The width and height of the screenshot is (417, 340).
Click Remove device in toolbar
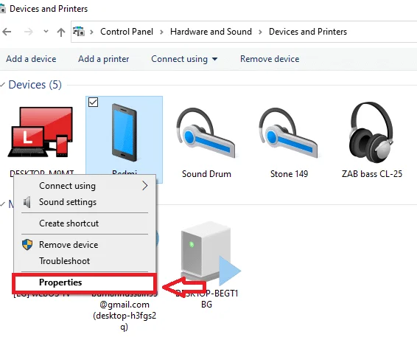270,59
